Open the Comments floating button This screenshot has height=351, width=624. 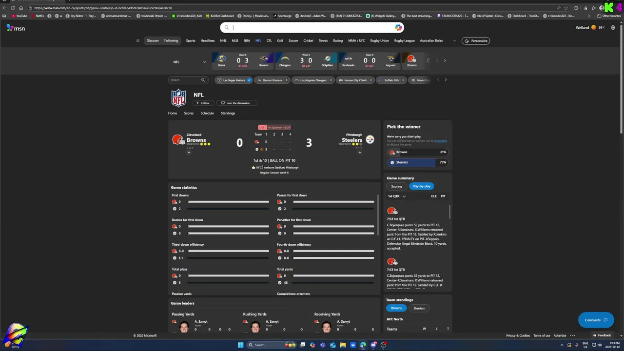click(x=596, y=320)
